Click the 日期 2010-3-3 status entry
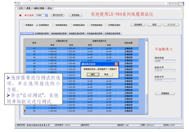The width and height of the screenshot is (189, 132). [151, 125]
